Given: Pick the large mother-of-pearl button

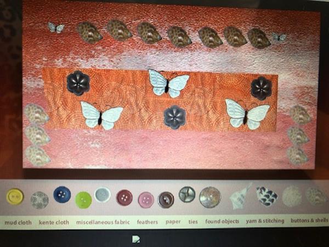Looking at the screenshot, I should point(210,197).
